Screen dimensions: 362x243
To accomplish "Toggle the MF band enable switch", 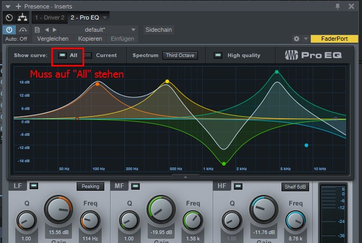I will [x=135, y=186].
